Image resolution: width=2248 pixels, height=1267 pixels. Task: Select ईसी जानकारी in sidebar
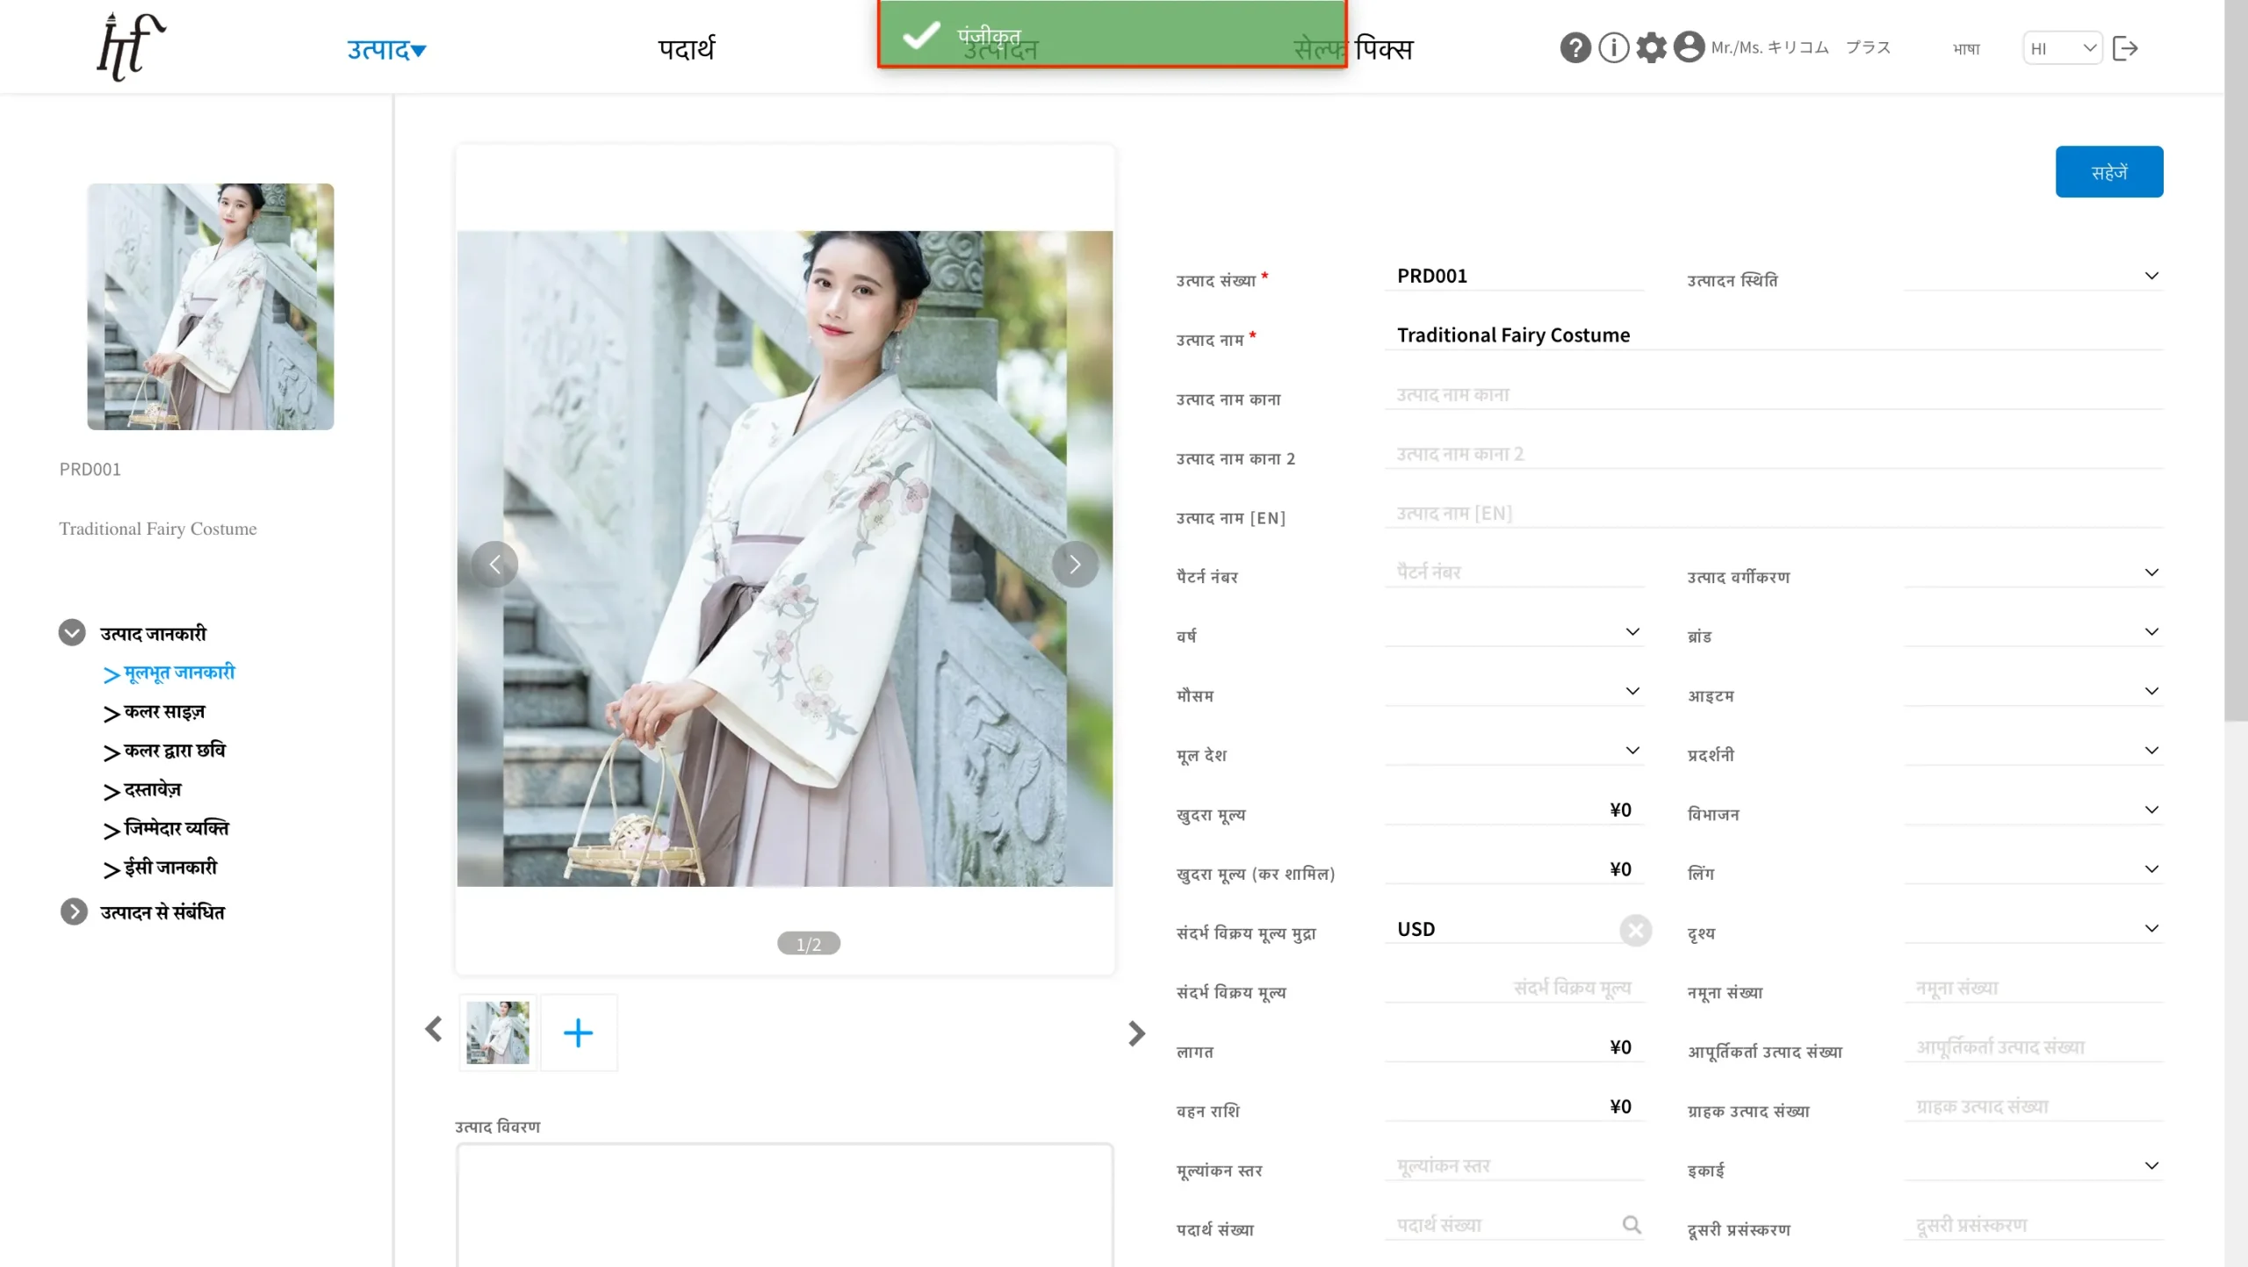point(170,867)
